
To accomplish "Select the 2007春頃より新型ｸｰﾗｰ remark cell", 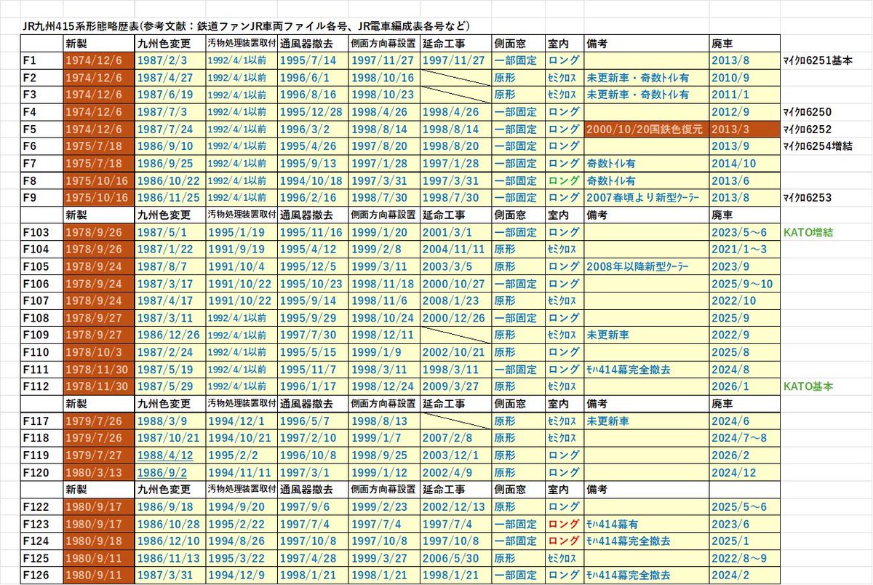I will point(645,198).
